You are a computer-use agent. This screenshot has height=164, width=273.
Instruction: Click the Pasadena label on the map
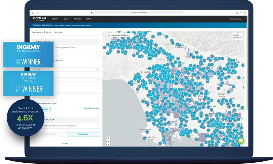pos(188,57)
